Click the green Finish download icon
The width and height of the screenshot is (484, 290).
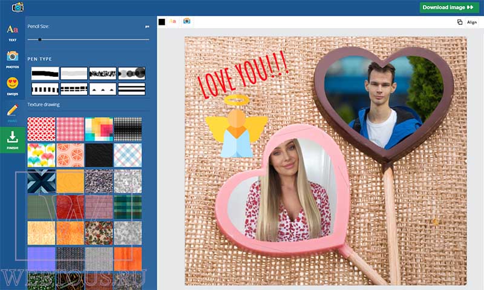12,140
